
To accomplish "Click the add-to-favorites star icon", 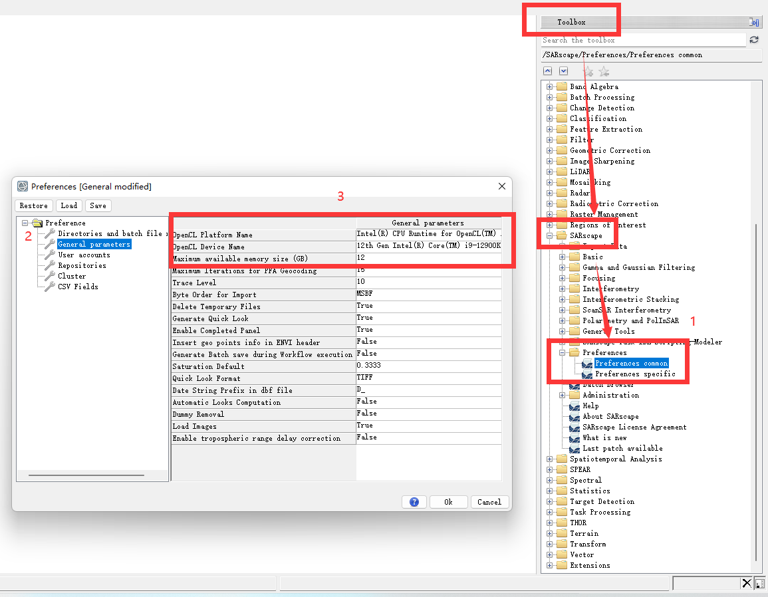I will click(x=588, y=72).
